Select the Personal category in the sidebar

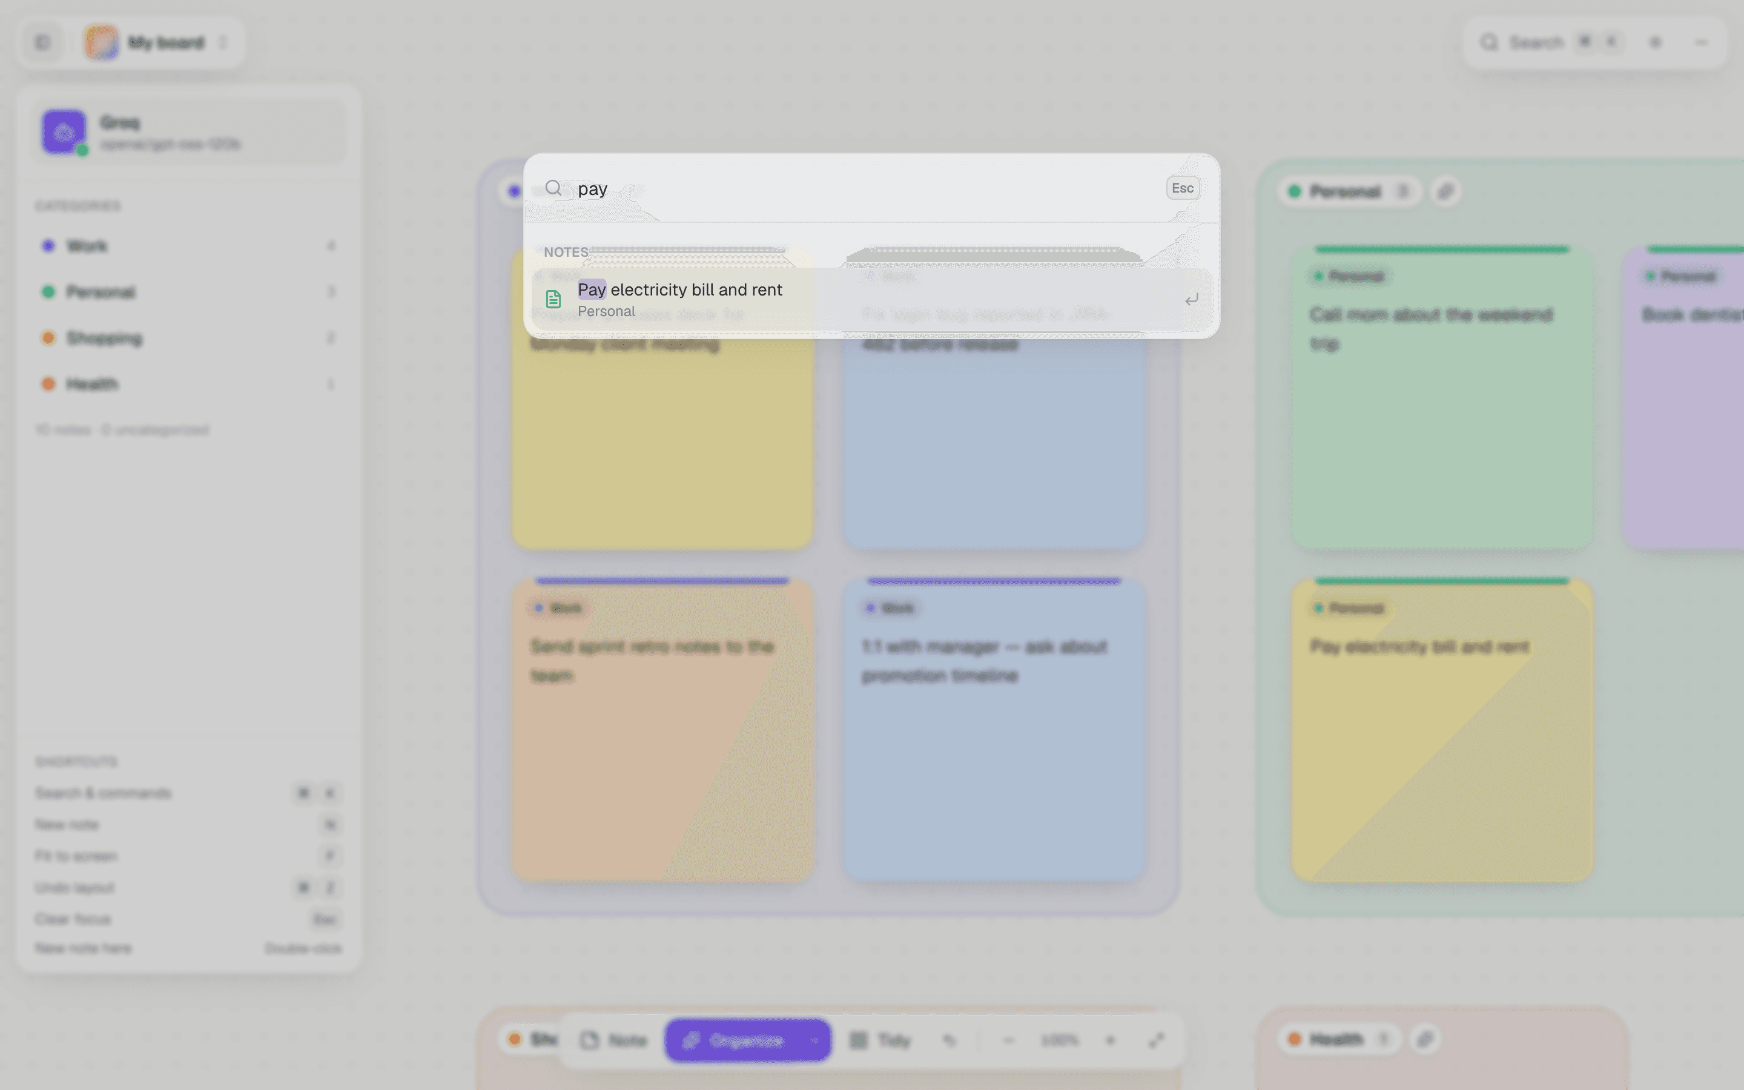[189, 292]
